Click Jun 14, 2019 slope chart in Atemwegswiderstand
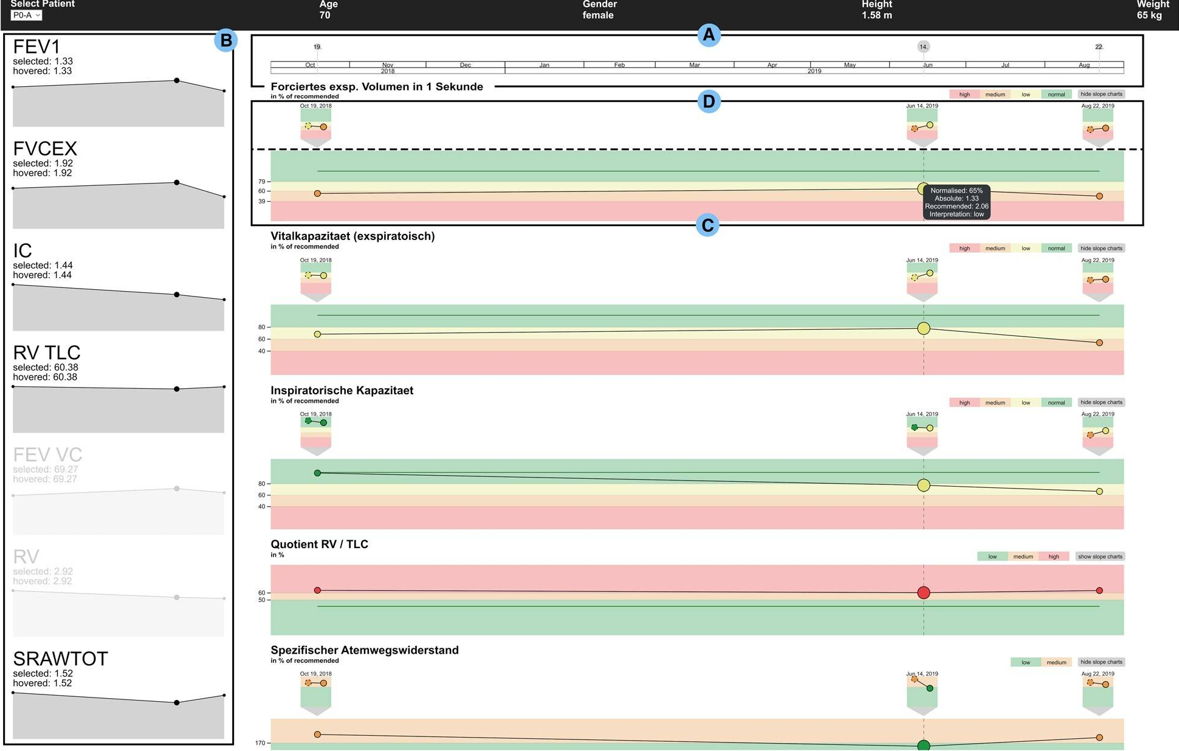 tap(923, 691)
